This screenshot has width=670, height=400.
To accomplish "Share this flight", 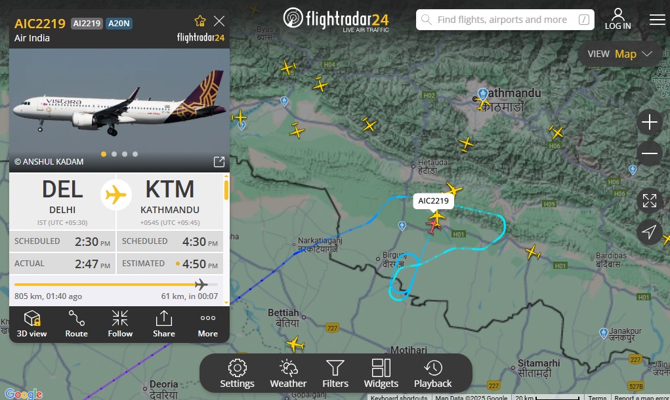I will point(163,324).
